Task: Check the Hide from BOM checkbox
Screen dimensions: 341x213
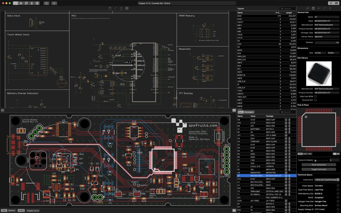Action: [315, 96]
